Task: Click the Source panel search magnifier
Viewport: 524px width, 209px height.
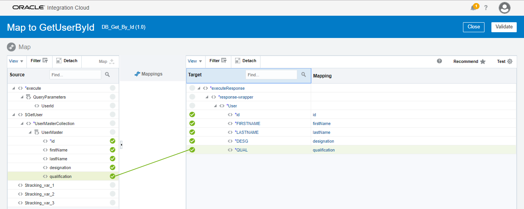Action: coord(107,75)
